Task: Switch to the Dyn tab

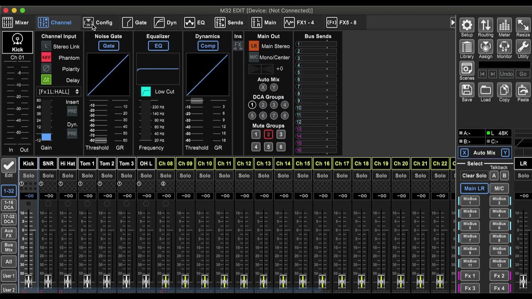Action: (165, 22)
